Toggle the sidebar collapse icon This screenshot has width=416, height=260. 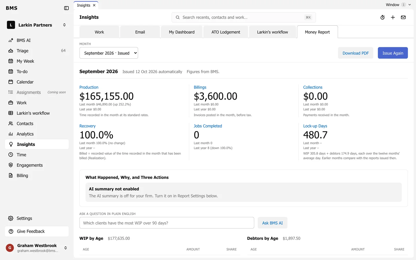[x=66, y=8]
